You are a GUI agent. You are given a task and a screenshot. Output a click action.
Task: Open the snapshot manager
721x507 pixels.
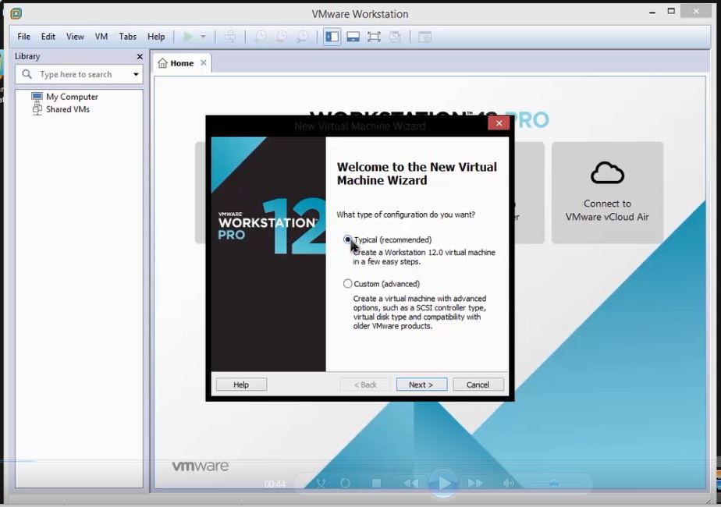point(303,36)
